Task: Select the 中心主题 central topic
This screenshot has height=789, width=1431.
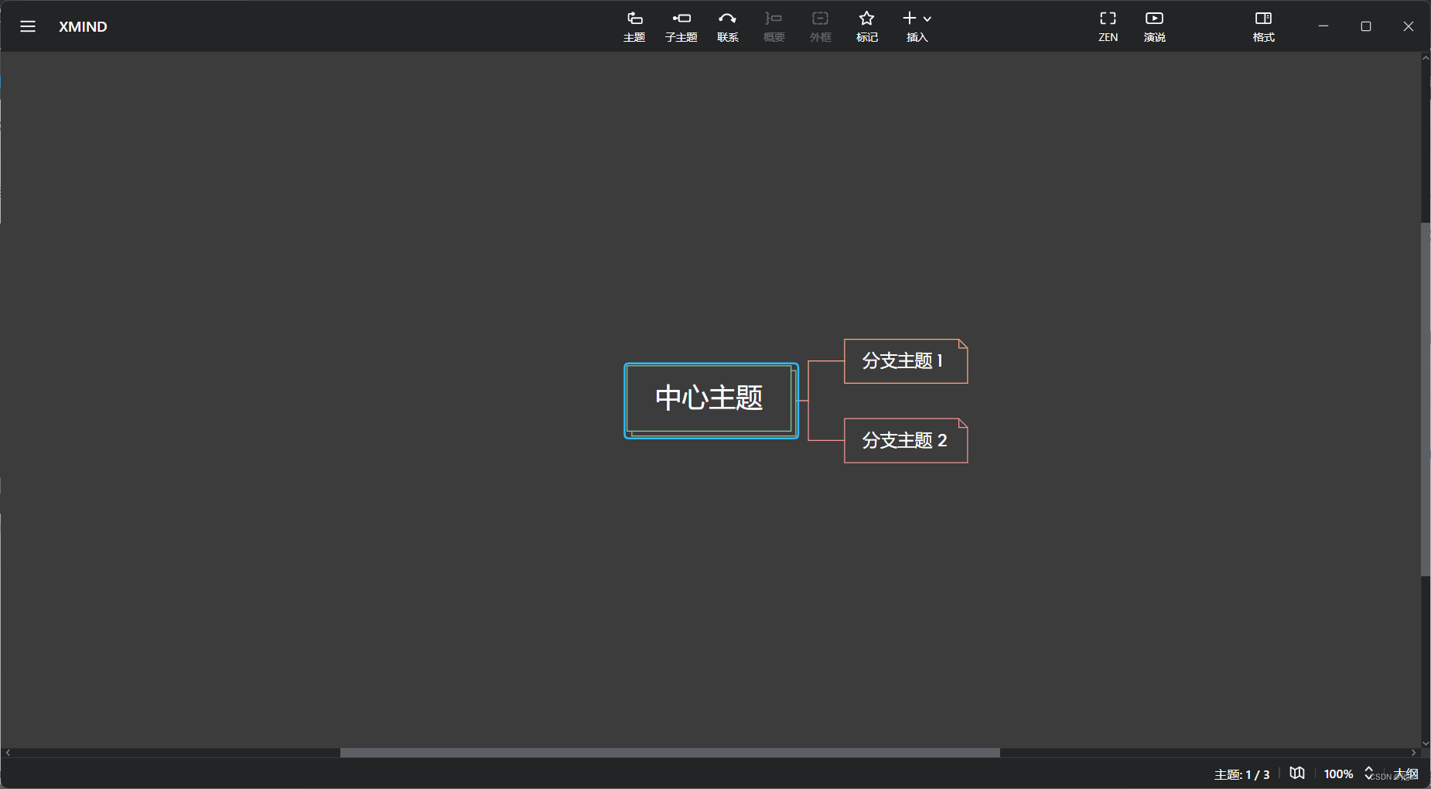Action: pyautogui.click(x=711, y=400)
